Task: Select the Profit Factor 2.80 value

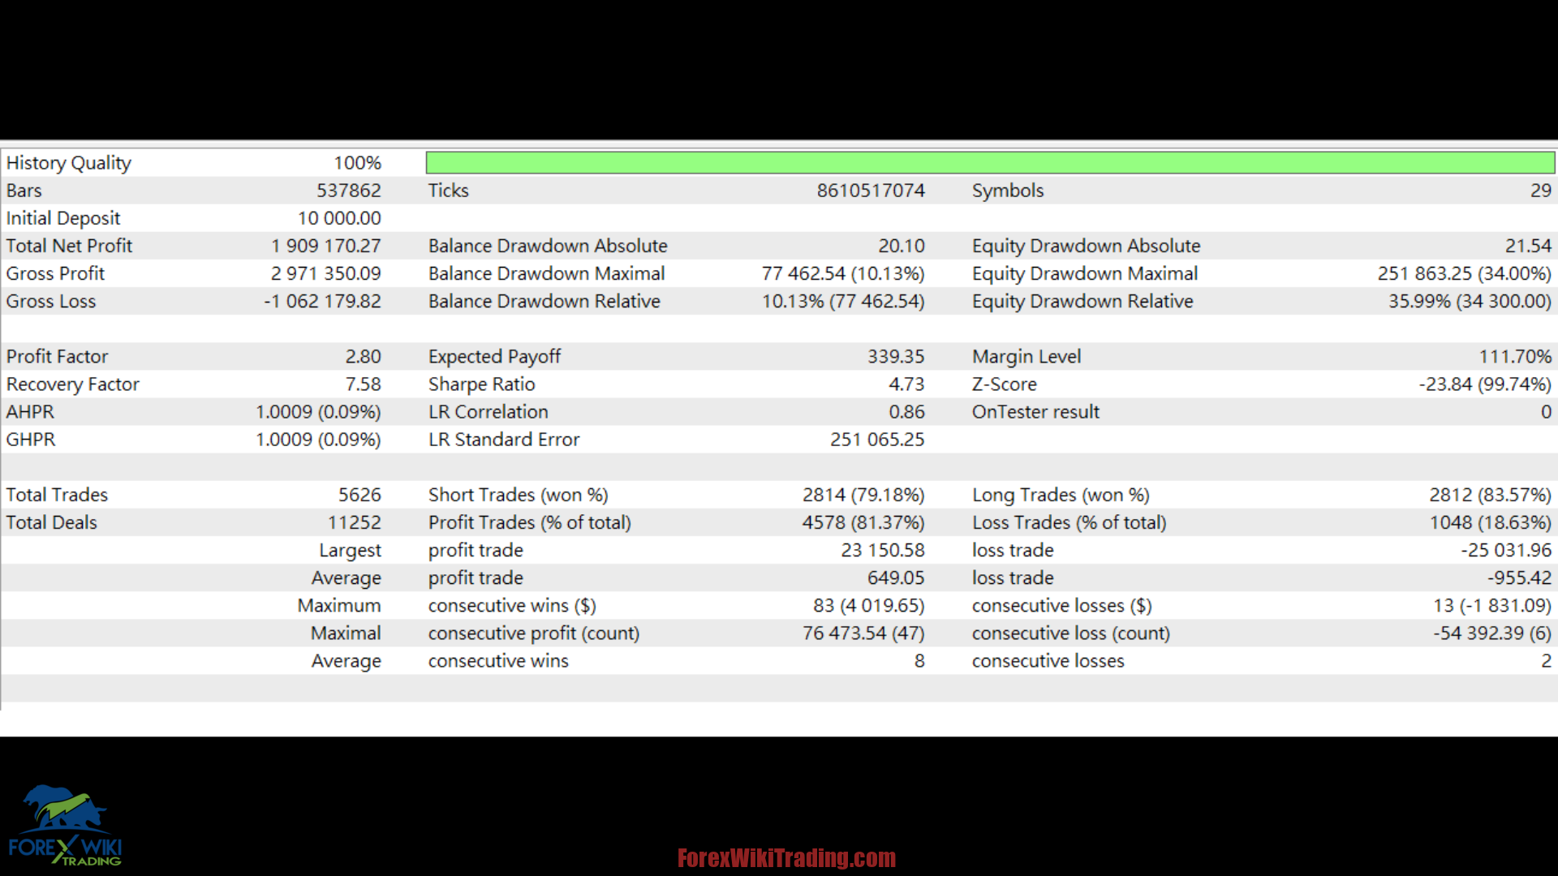Action: pos(363,356)
